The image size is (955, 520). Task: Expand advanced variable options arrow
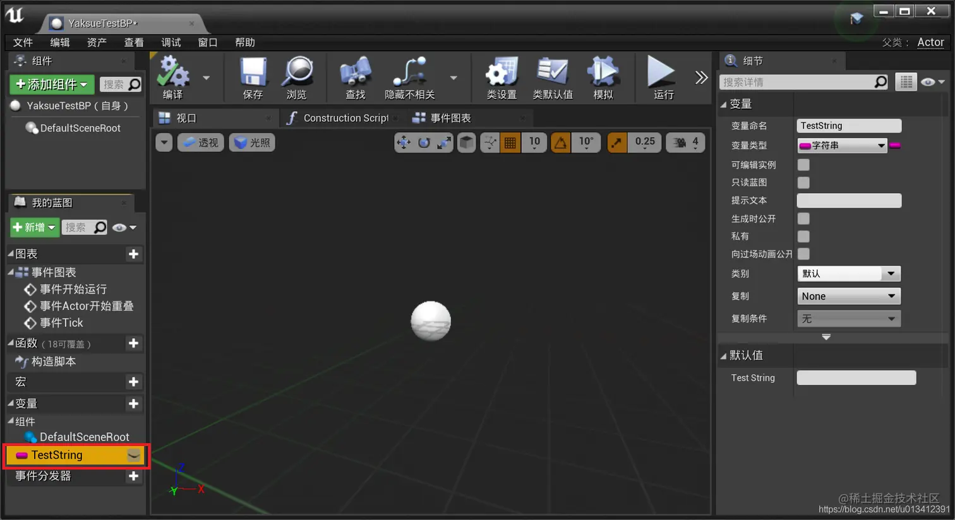826,337
